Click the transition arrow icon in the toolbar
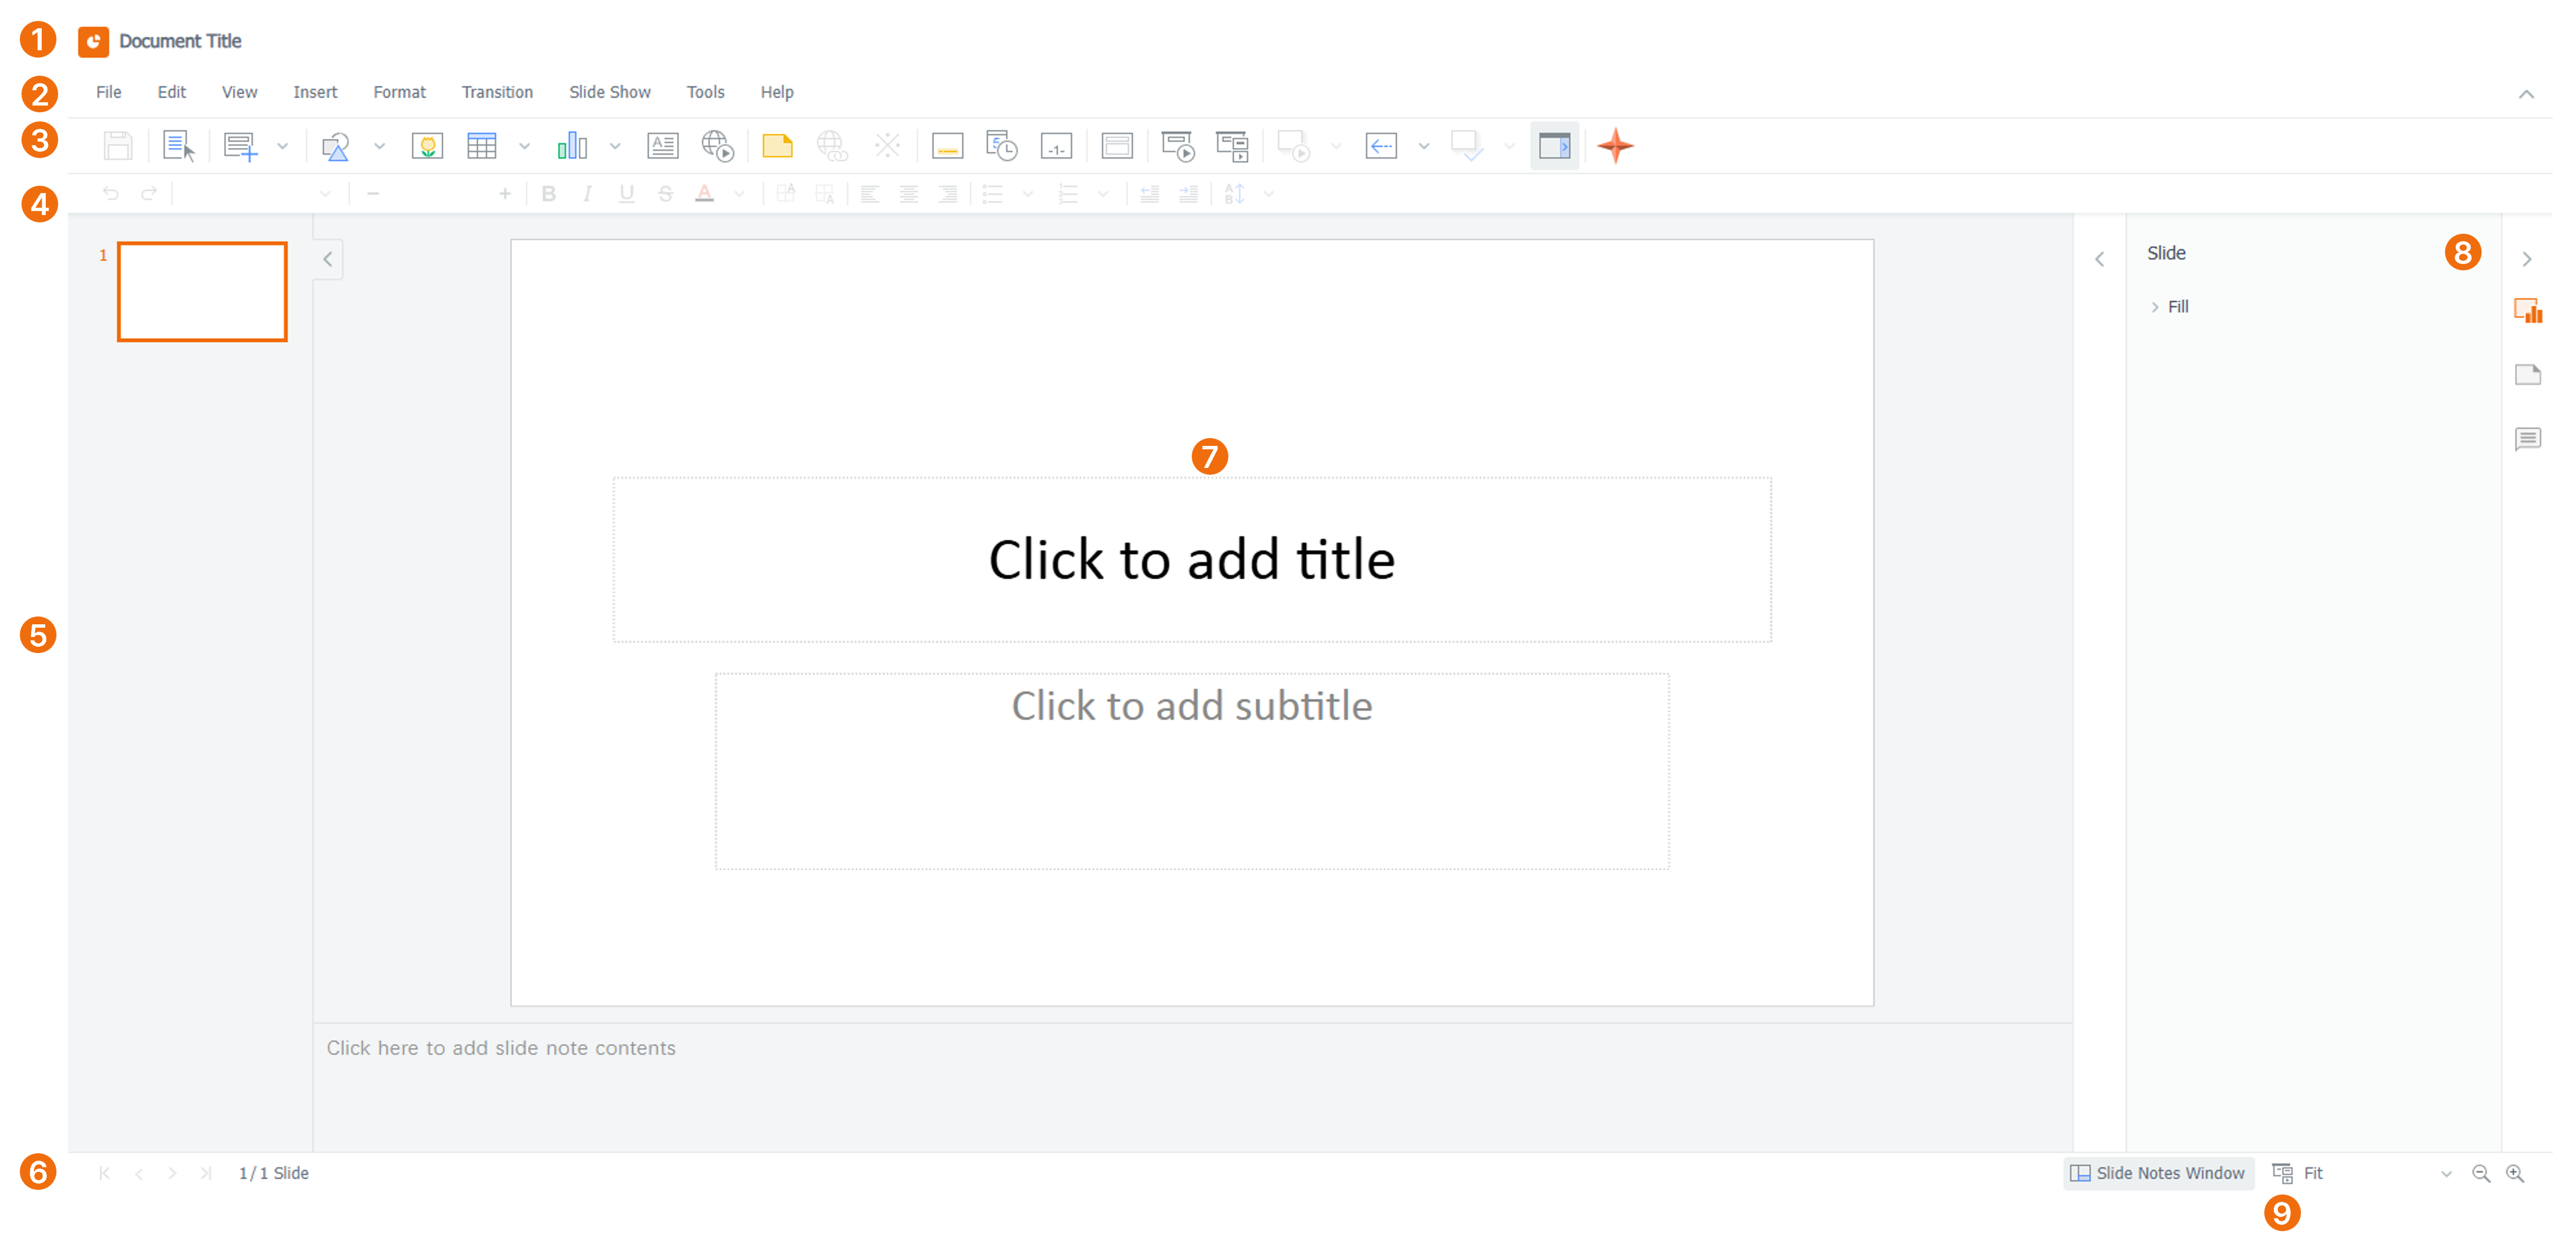The width and height of the screenshot is (2576, 1252). click(x=1381, y=146)
